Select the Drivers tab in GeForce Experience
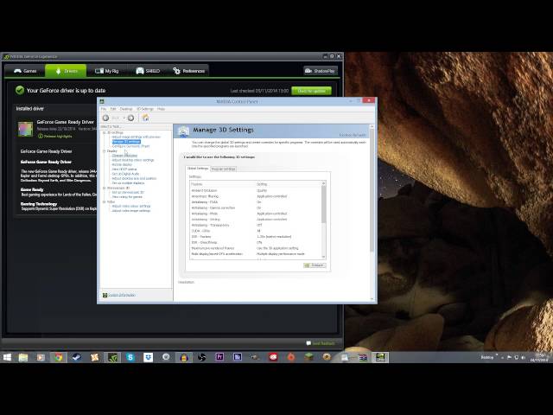The width and height of the screenshot is (553, 415). point(66,71)
